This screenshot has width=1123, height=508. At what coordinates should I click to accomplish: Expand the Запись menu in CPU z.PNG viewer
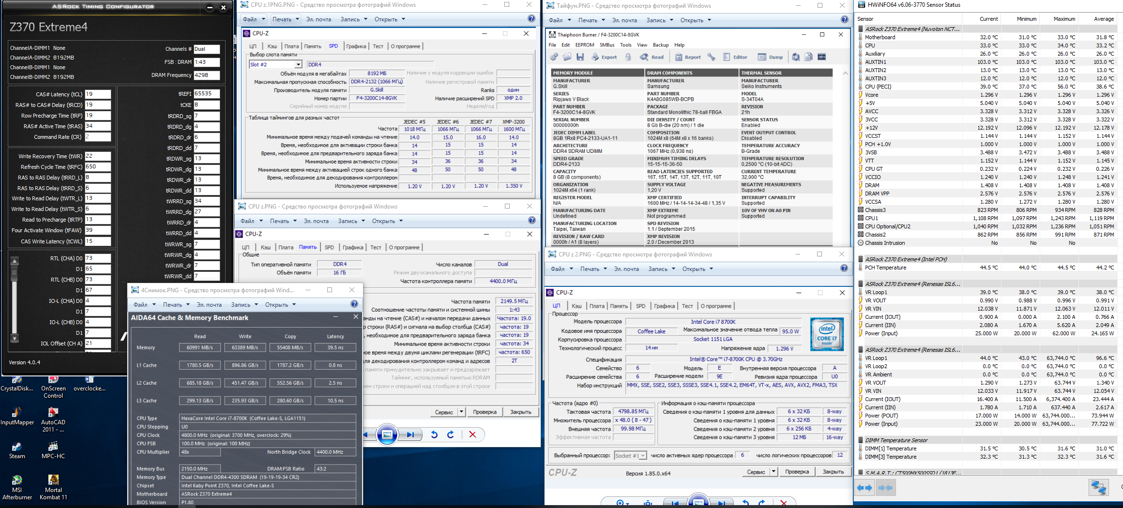point(352,221)
